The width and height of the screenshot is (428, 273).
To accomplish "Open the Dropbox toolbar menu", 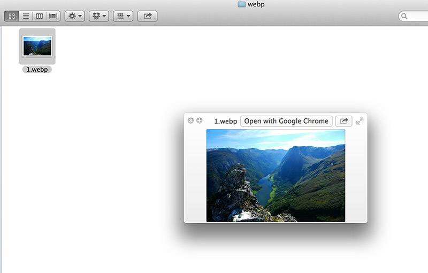I will pos(99,17).
